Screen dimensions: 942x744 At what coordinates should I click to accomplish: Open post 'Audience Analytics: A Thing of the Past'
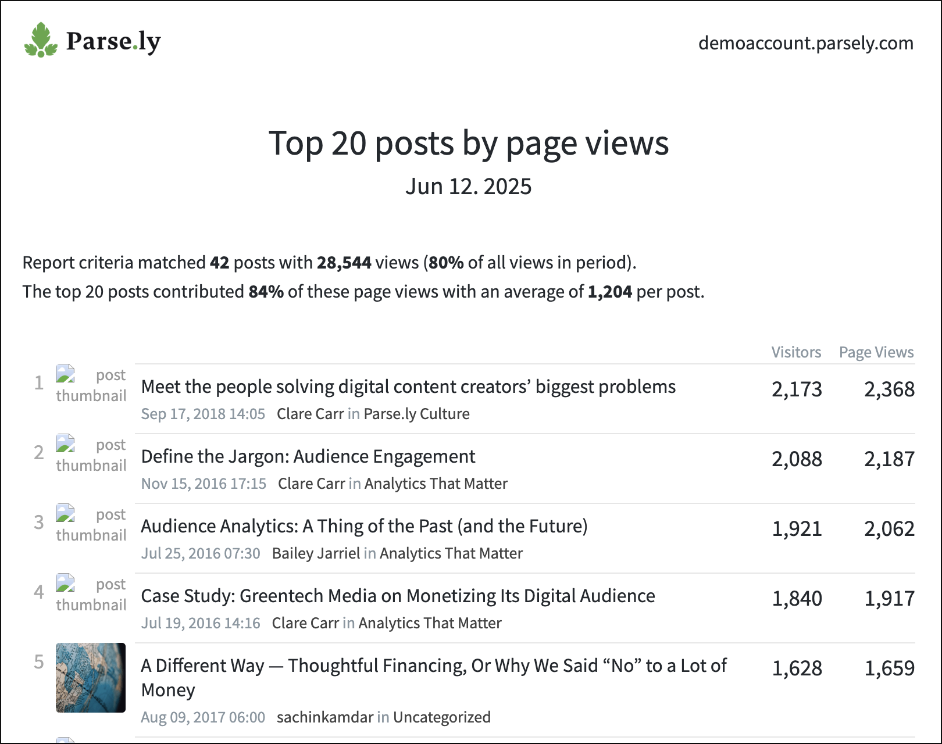[364, 526]
